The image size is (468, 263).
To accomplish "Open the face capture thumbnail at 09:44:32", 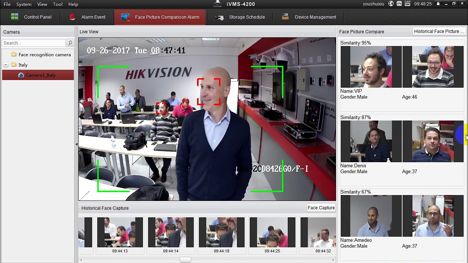I will coord(318,232).
